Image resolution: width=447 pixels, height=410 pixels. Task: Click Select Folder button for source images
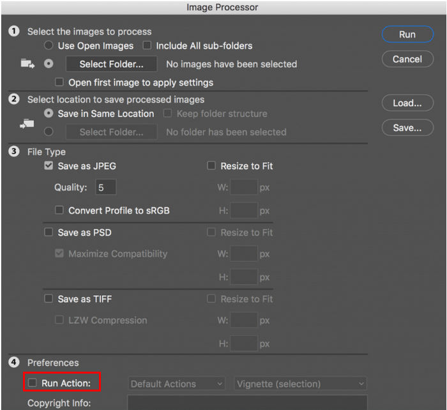coord(112,64)
